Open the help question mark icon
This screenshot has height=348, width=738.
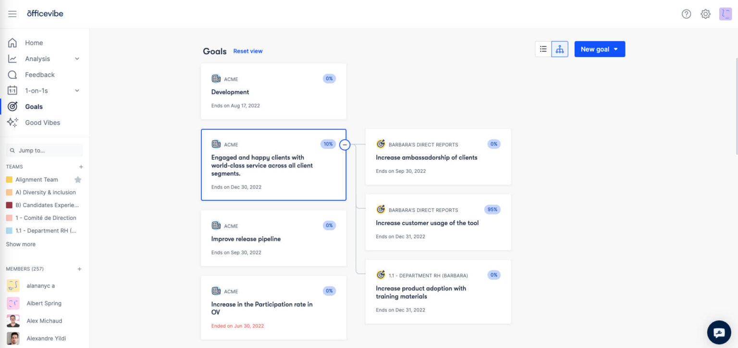686,14
